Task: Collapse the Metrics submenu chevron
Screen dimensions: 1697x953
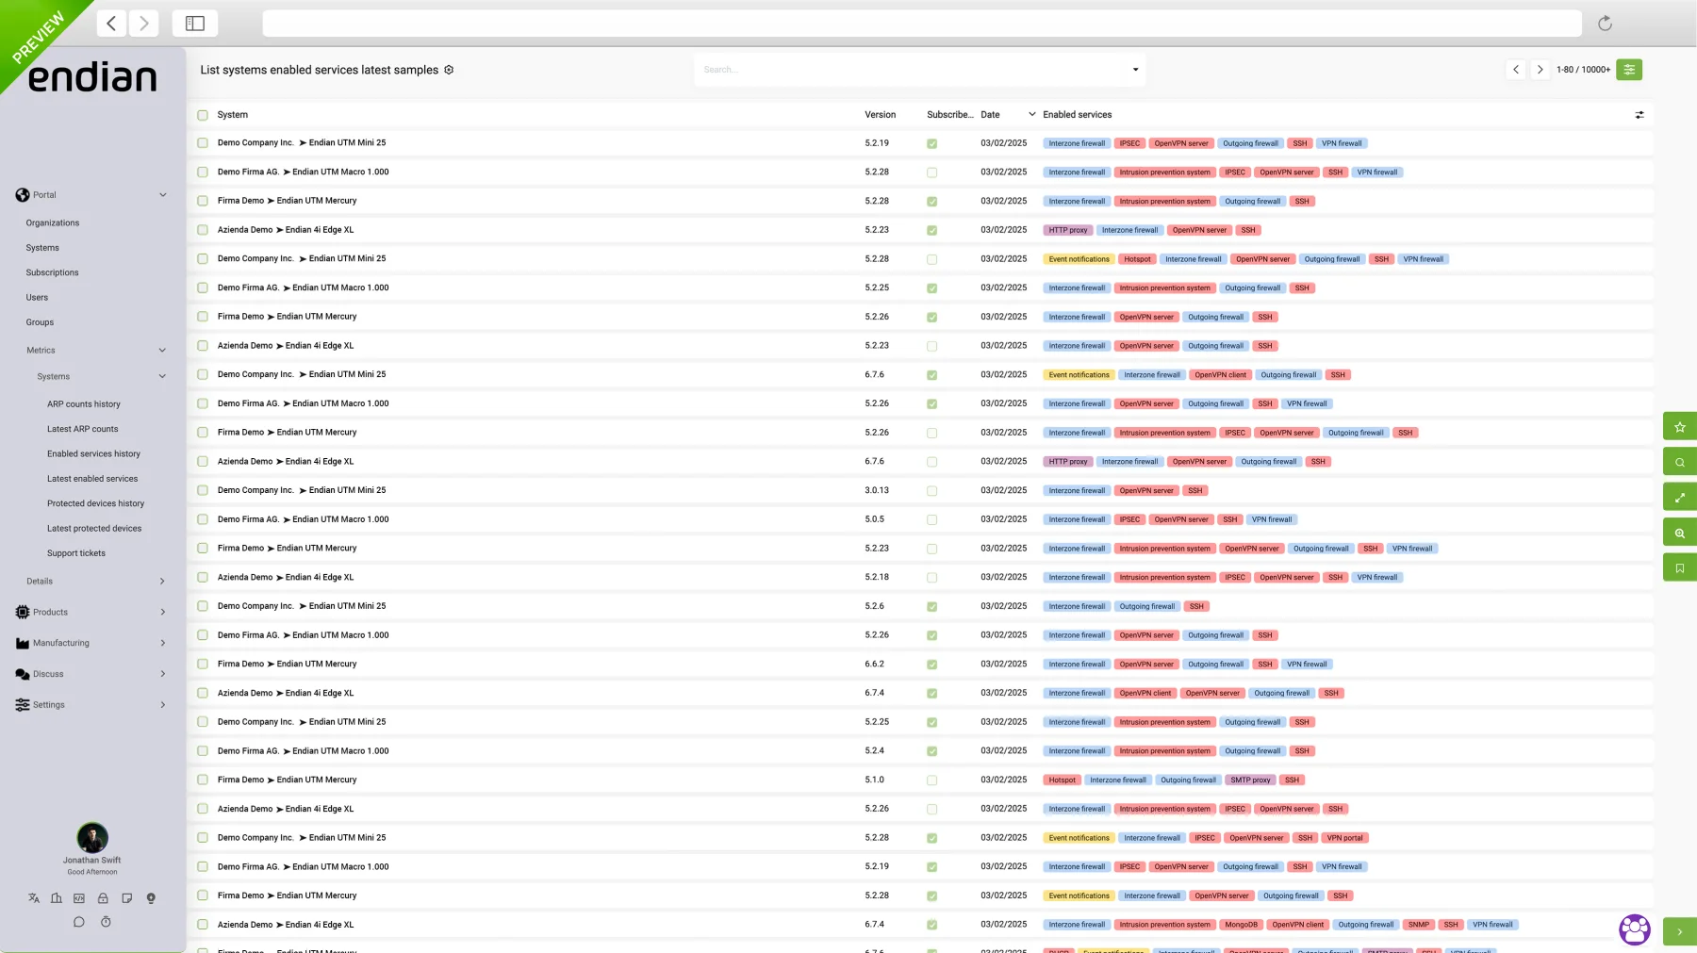Action: pos(162,351)
